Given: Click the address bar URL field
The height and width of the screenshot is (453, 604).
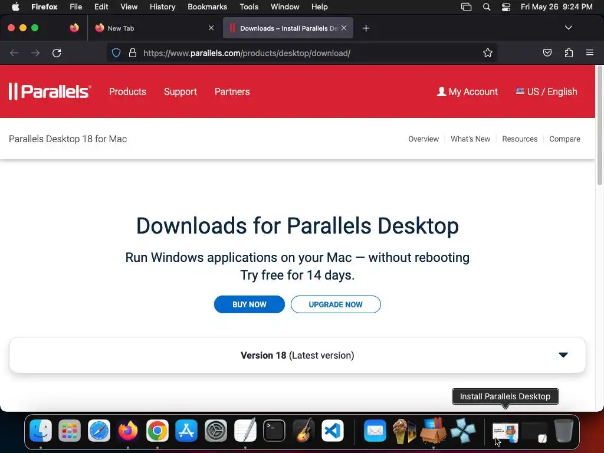Looking at the screenshot, I should [x=301, y=52].
